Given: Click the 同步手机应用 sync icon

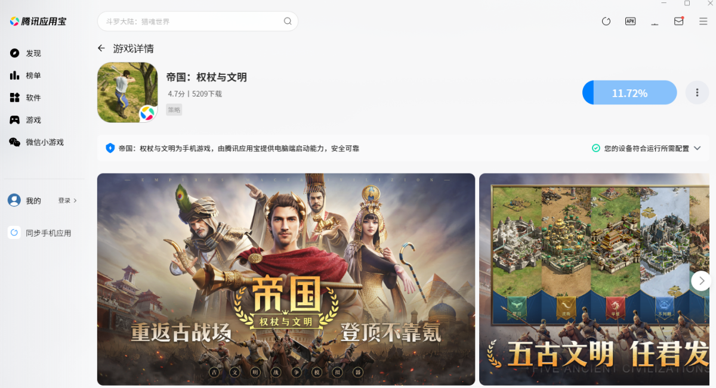Looking at the screenshot, I should (x=14, y=232).
